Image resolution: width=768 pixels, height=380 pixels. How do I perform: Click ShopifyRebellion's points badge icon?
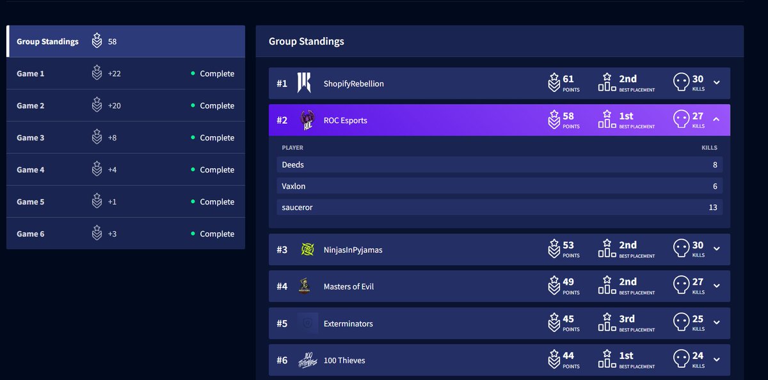coord(554,83)
